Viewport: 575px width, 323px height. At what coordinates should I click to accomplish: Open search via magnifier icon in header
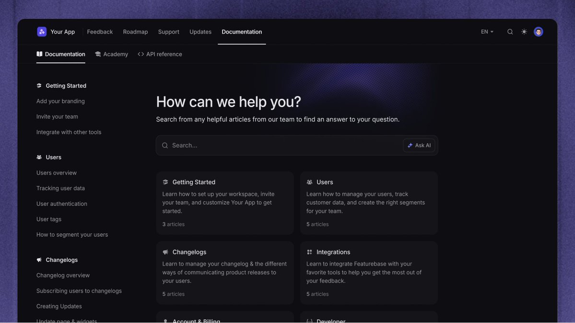510,32
